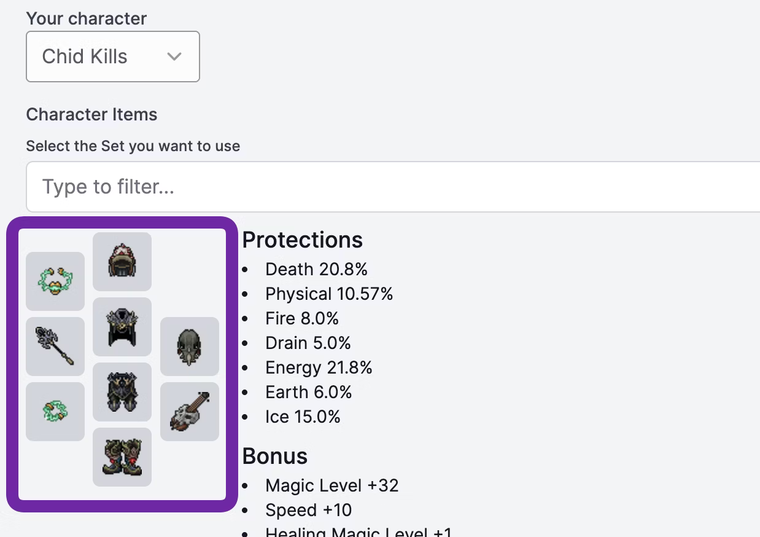This screenshot has height=537, width=760.
Task: Click the chevron arrow beside Chid Kills
Action: pyautogui.click(x=174, y=57)
